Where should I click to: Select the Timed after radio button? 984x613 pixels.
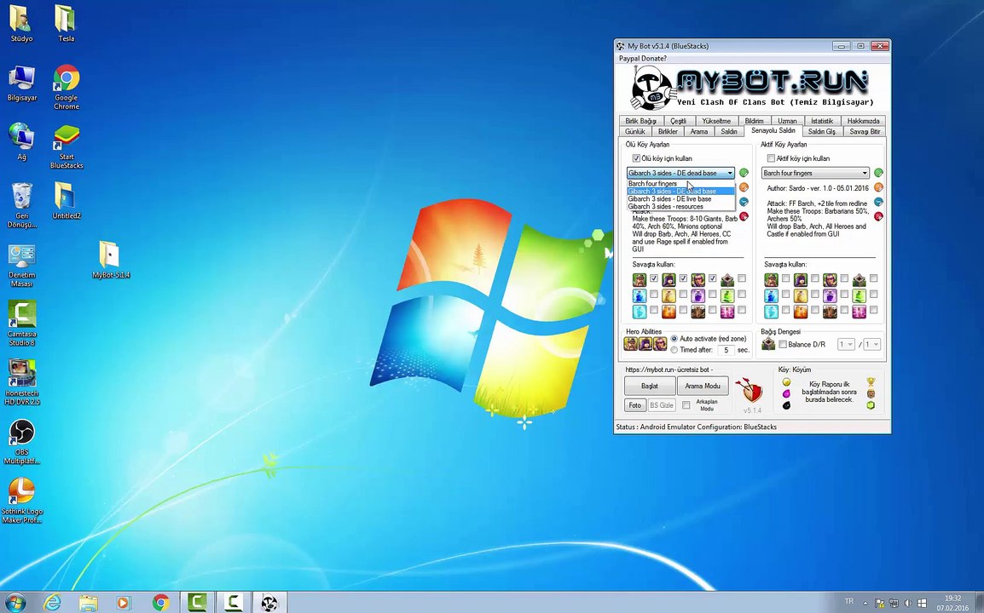pos(674,350)
